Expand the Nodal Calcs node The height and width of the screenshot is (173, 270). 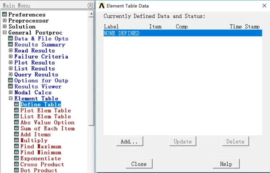pos(11,93)
